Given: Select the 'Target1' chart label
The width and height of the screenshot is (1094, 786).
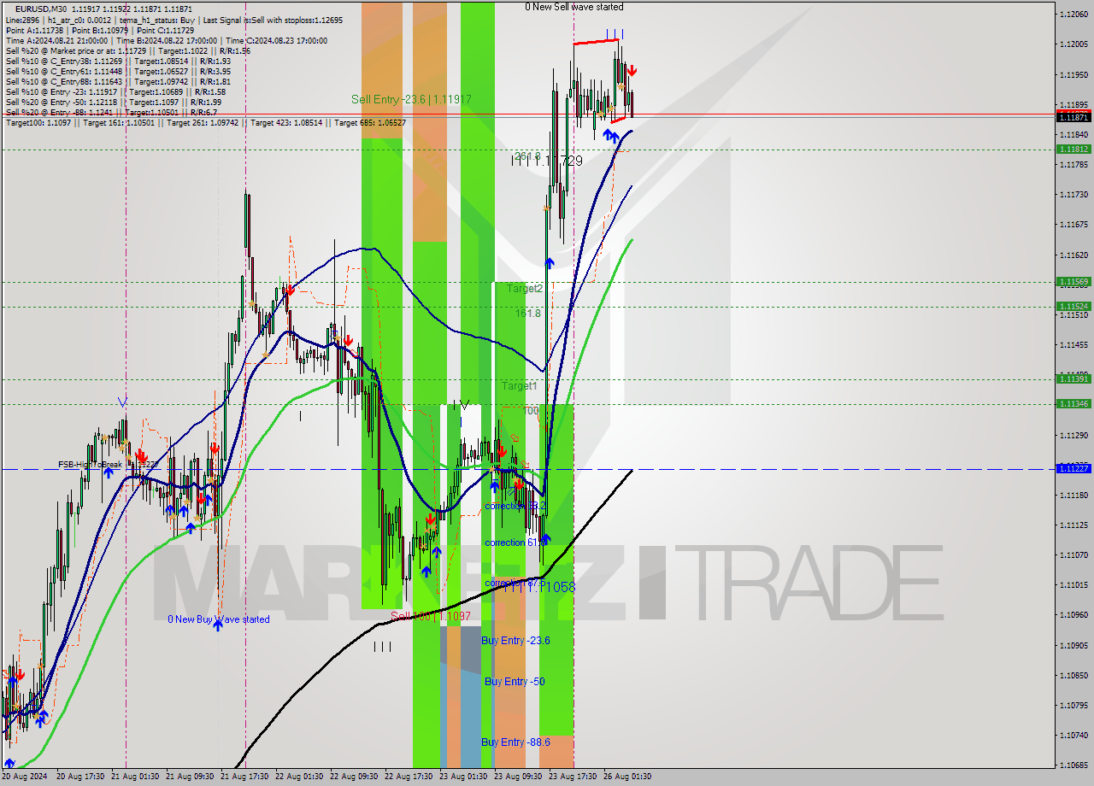Looking at the screenshot, I should click(x=519, y=386).
